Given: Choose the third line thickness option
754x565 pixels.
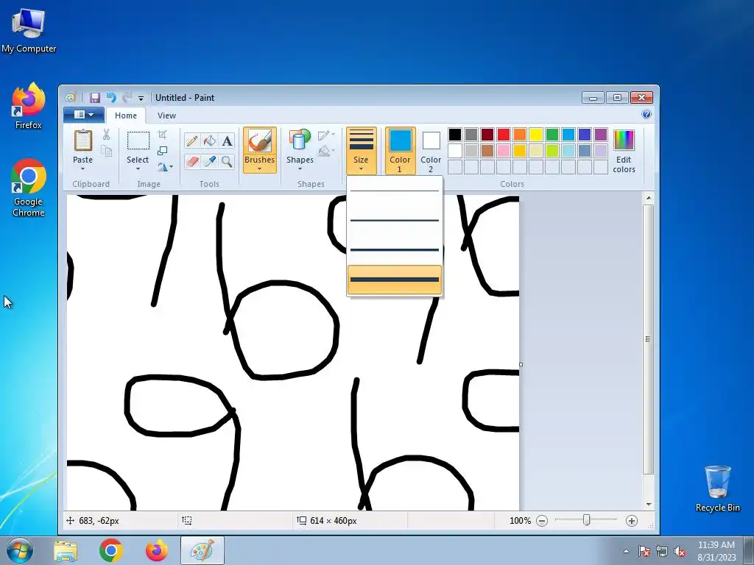Looking at the screenshot, I should 395,250.
